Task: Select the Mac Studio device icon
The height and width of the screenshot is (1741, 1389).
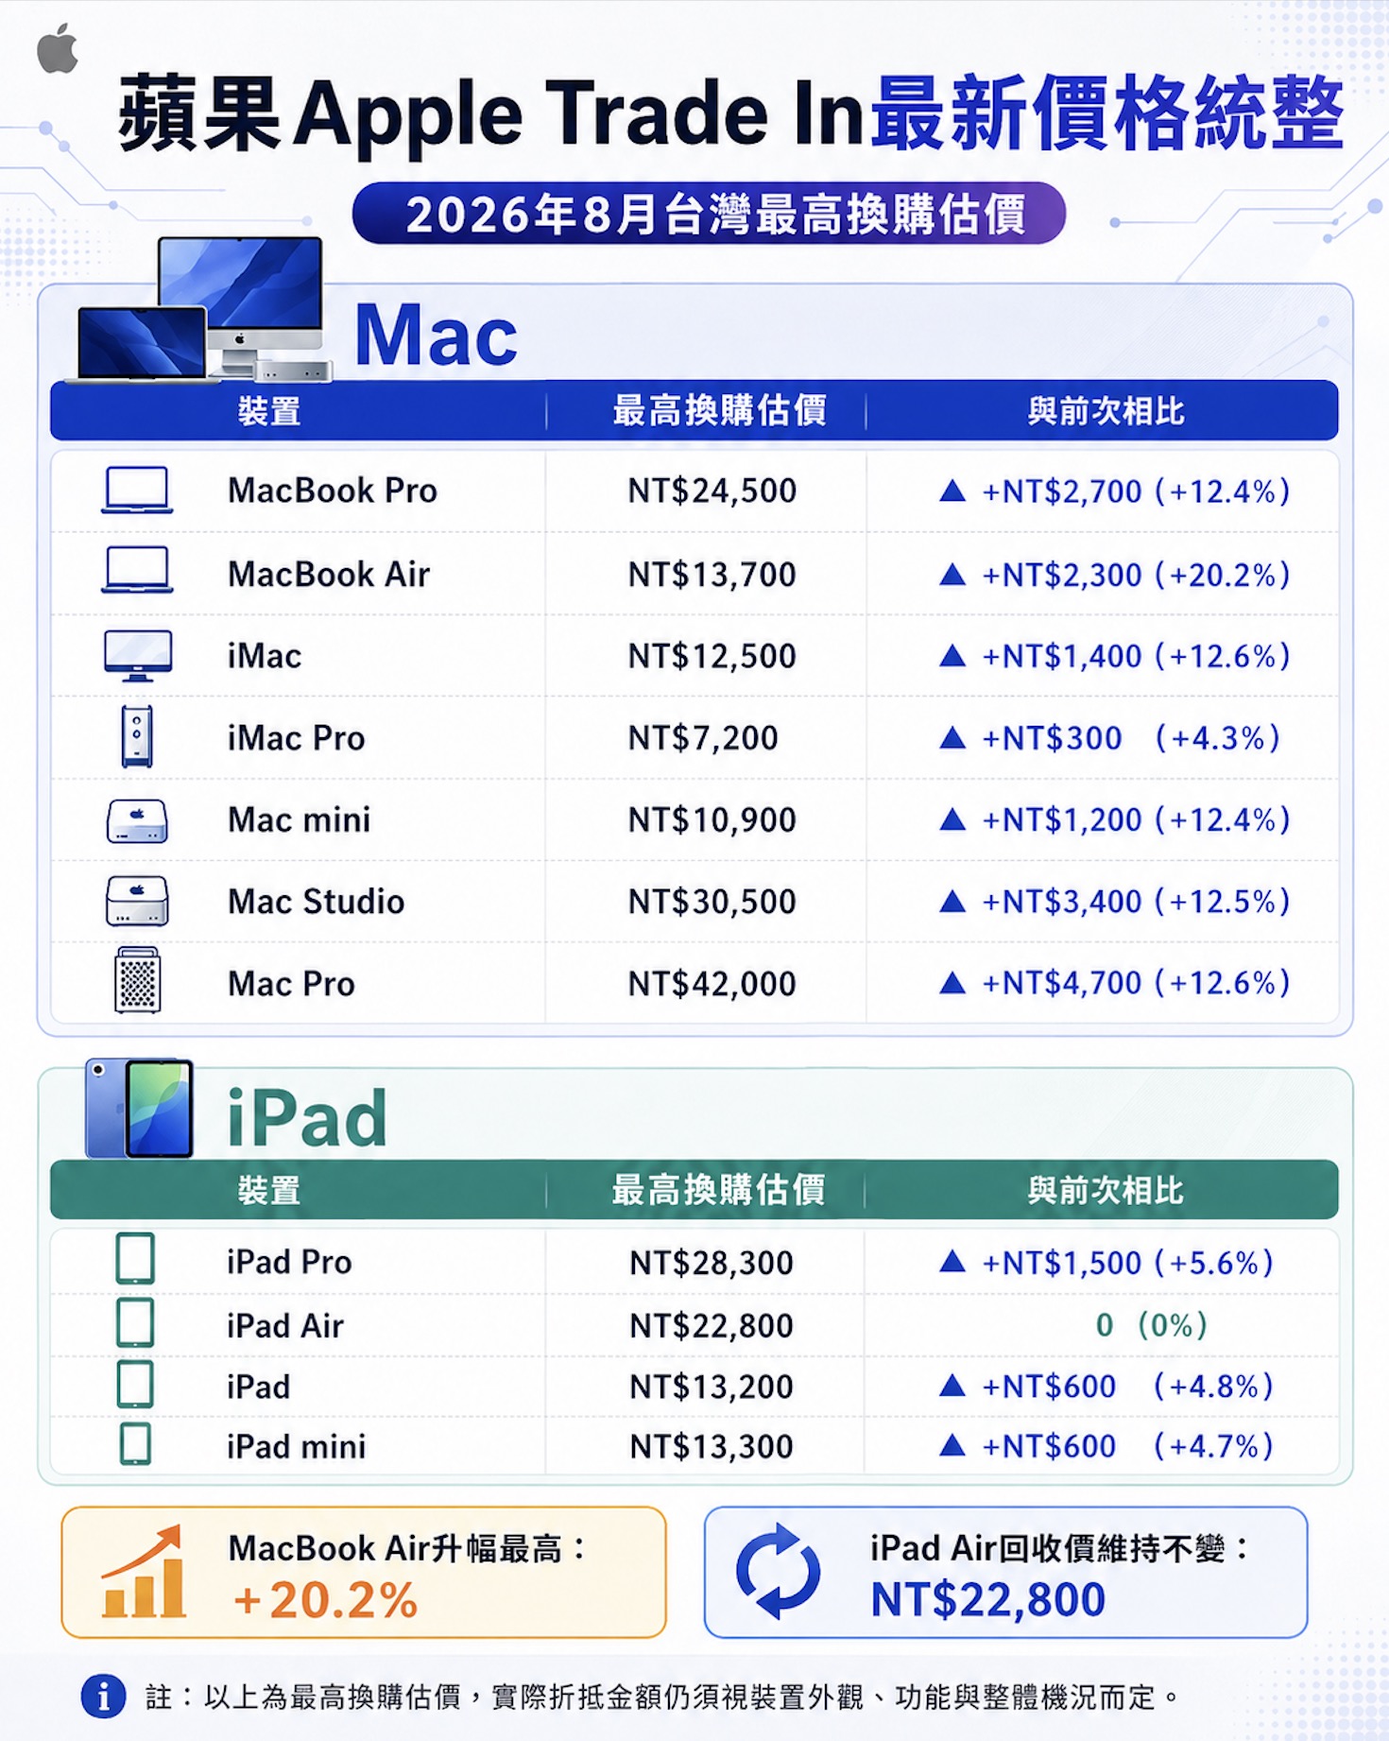Action: 137,900
